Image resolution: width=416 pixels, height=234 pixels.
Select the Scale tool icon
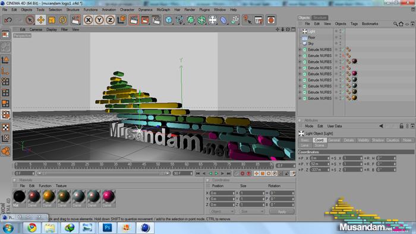point(52,20)
